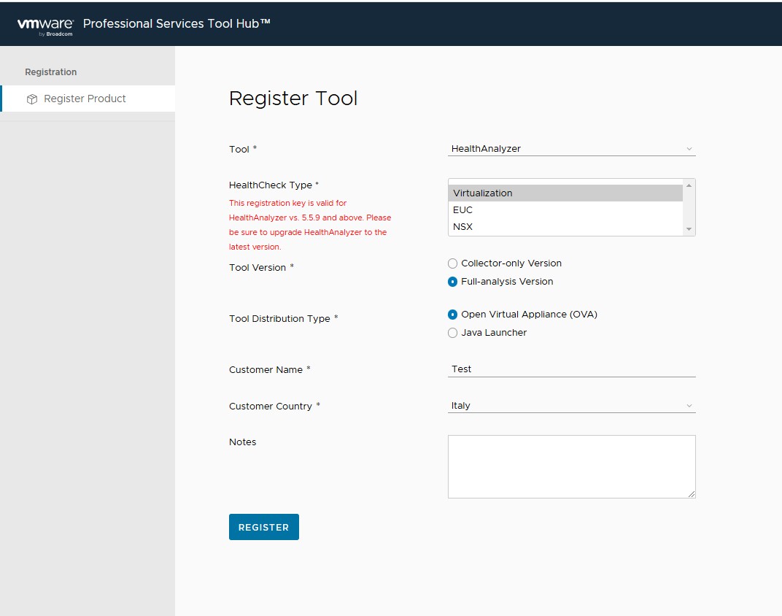Click the Professional Services Tool Hub title
This screenshot has width=782, height=616.
[177, 23]
